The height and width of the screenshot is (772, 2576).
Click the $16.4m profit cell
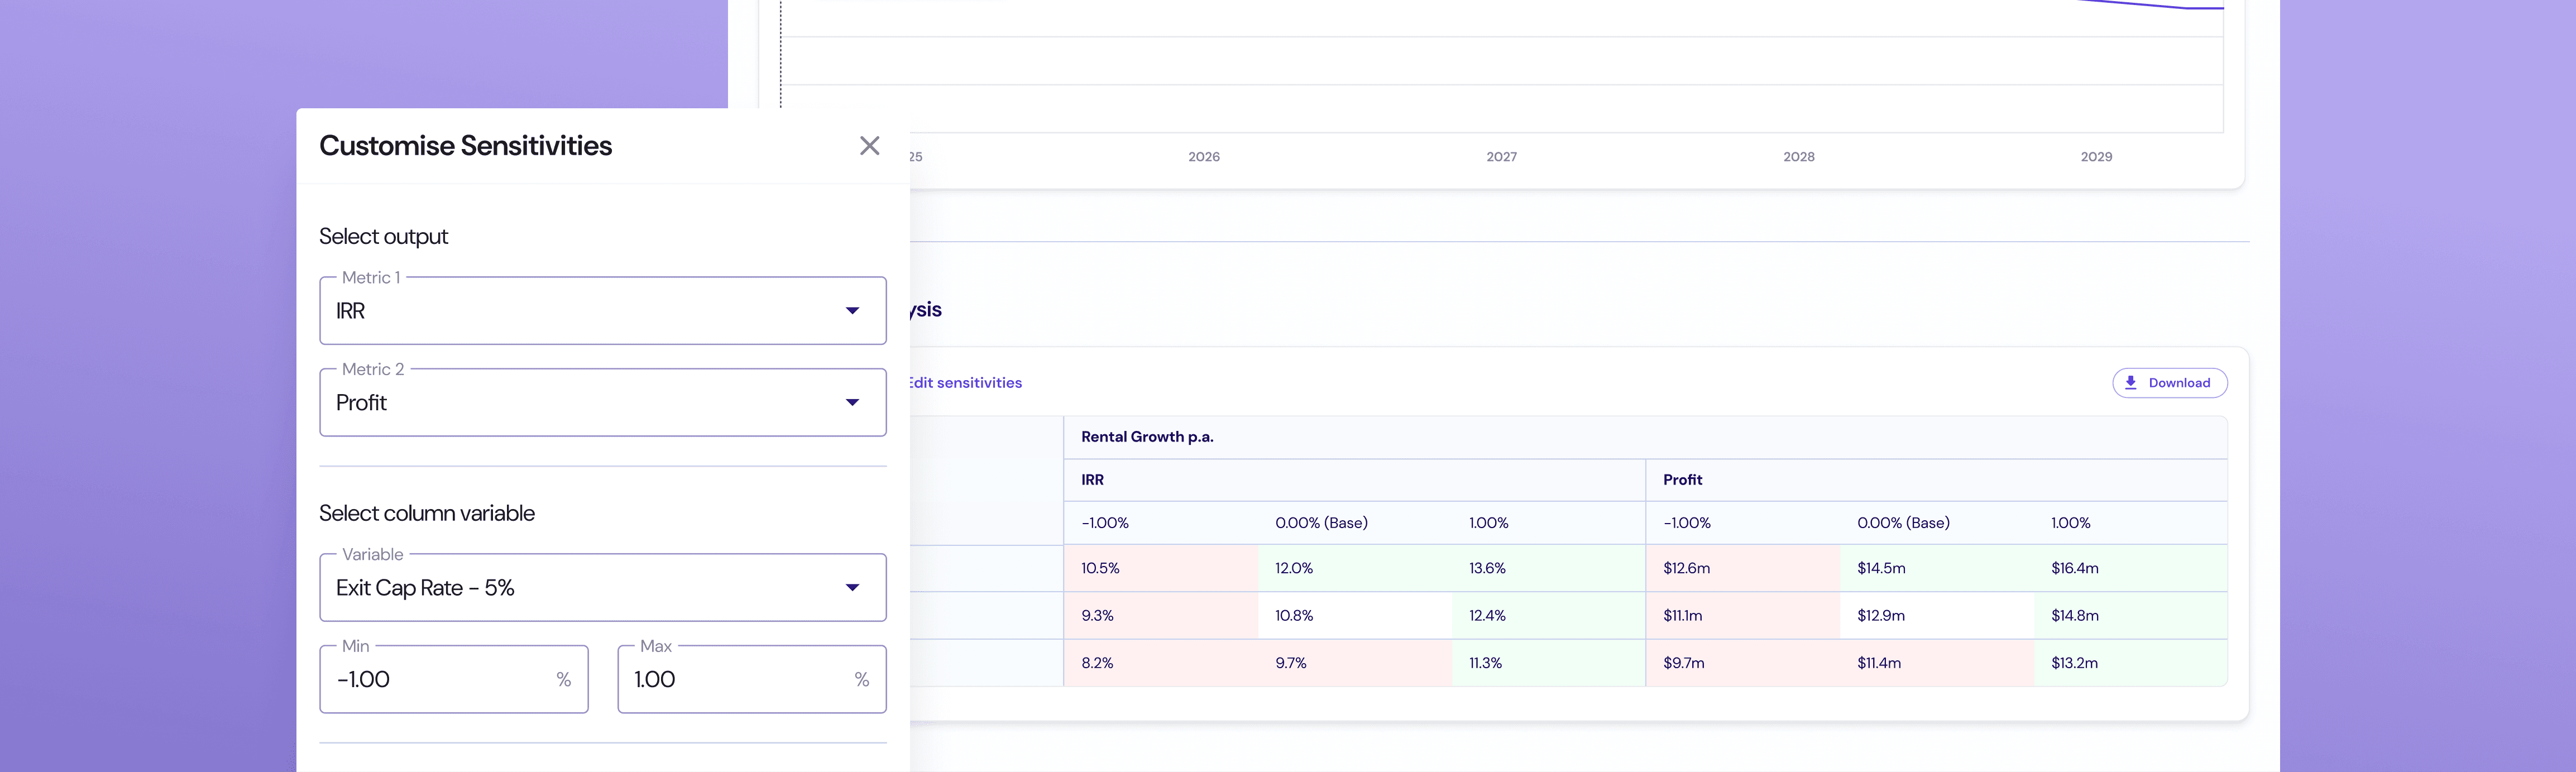pos(2074,568)
